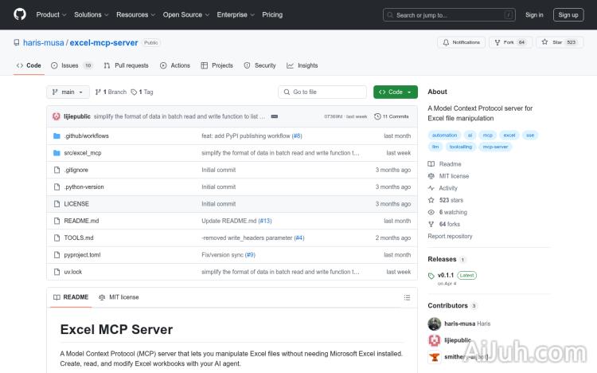Go to the Pricing page
The height and width of the screenshot is (373, 597).
[272, 14]
